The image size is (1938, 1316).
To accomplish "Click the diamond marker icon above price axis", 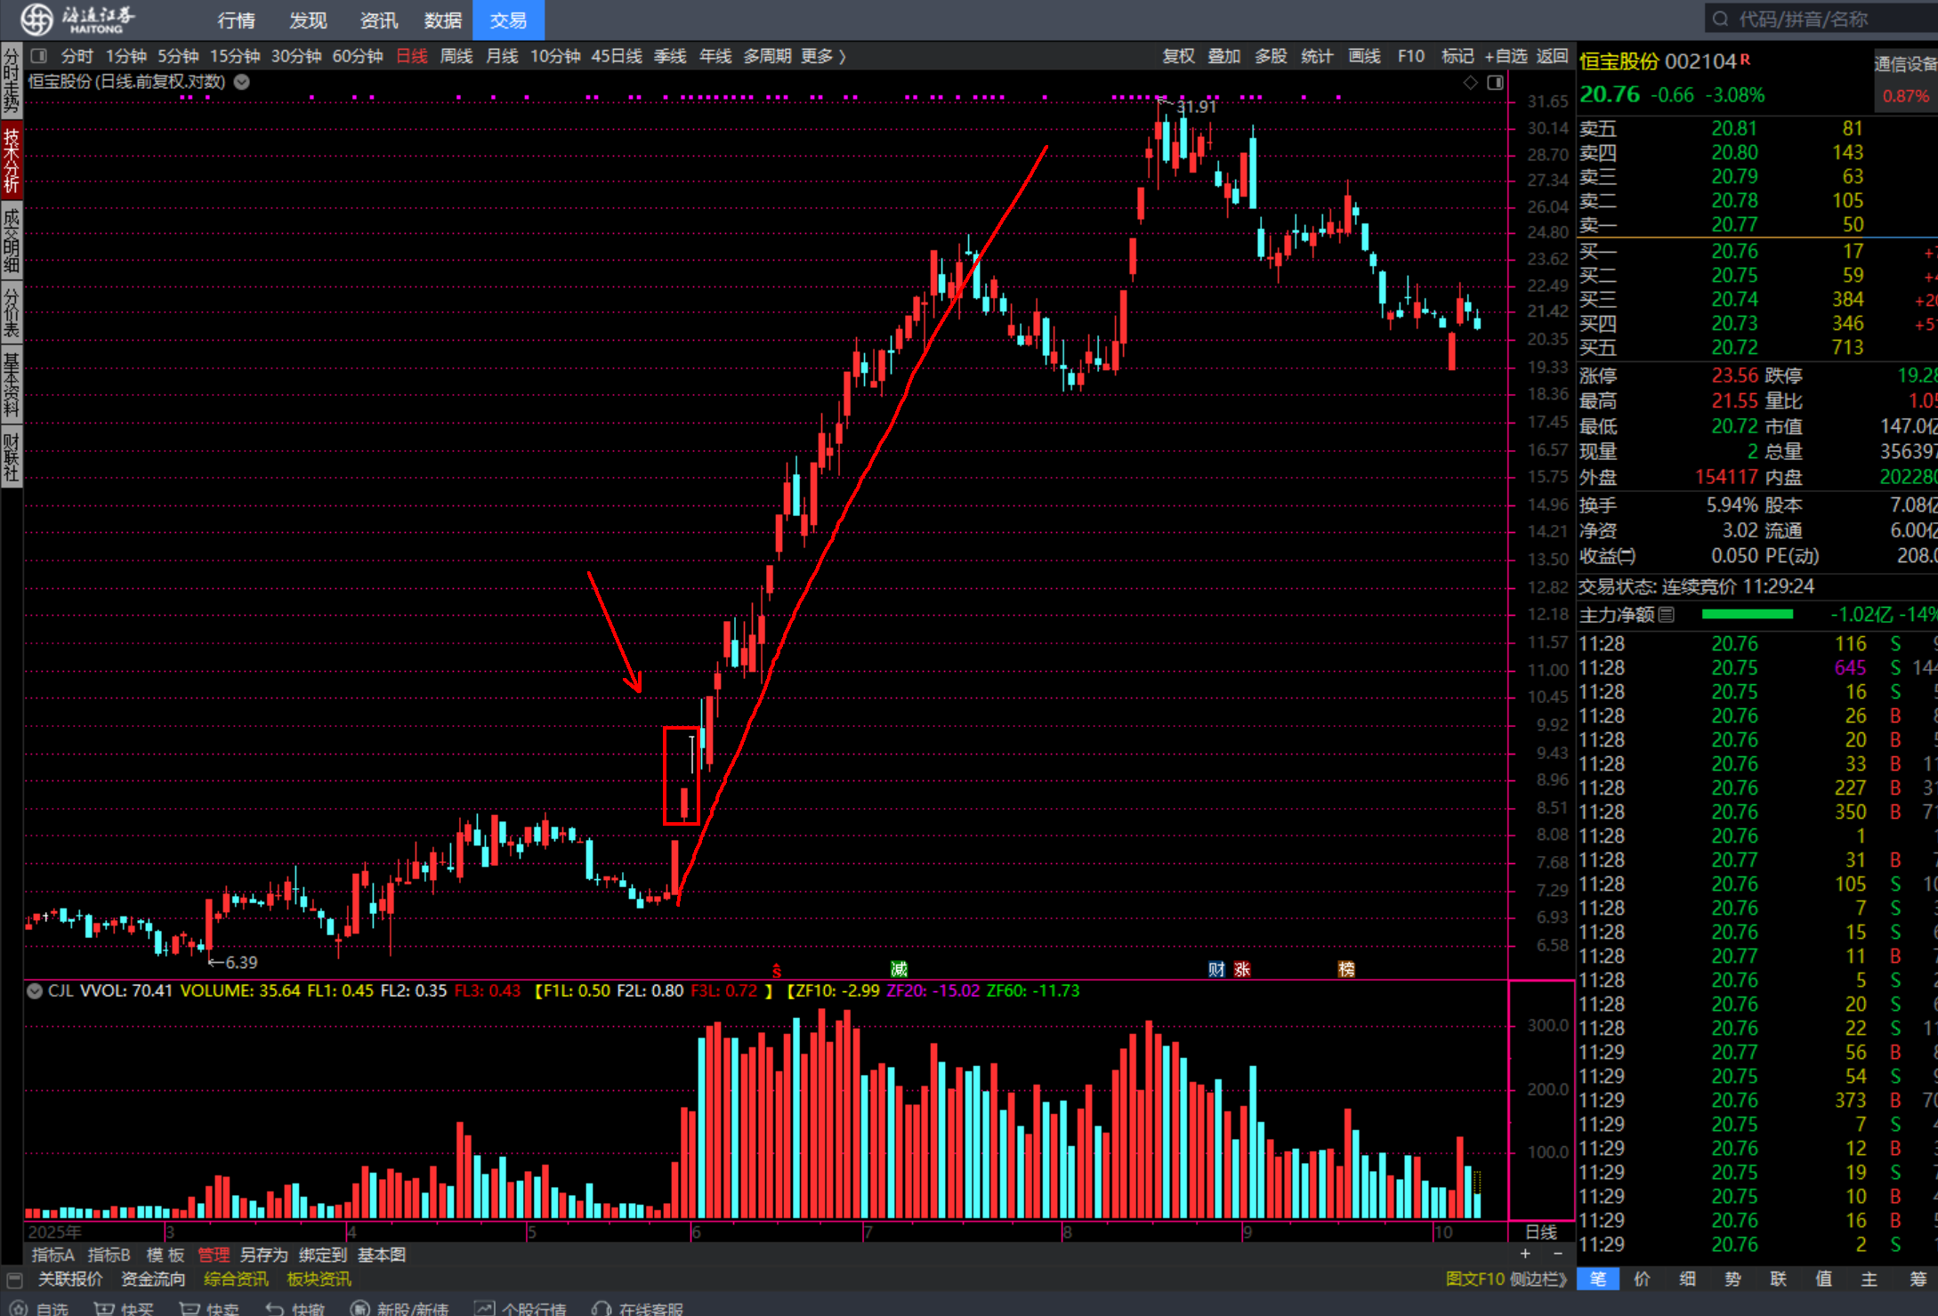I will click(x=1470, y=83).
